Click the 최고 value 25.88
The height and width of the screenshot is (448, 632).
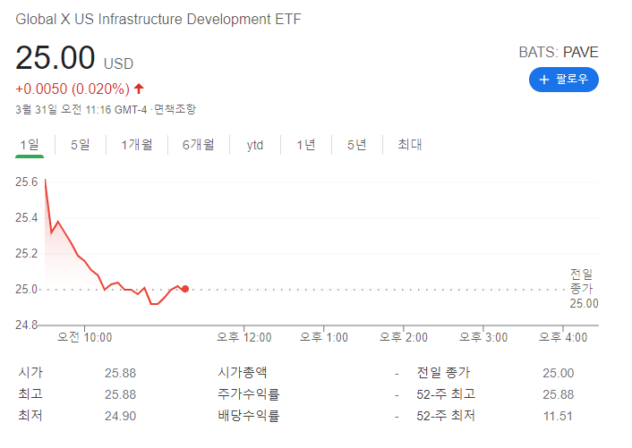click(120, 394)
